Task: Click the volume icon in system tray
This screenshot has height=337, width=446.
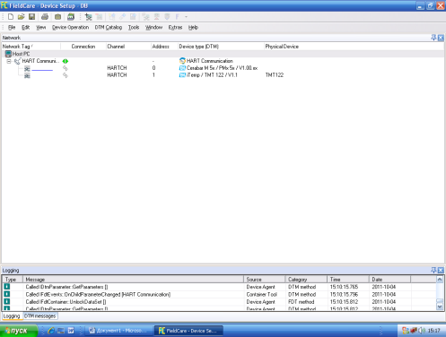Action: click(x=422, y=331)
